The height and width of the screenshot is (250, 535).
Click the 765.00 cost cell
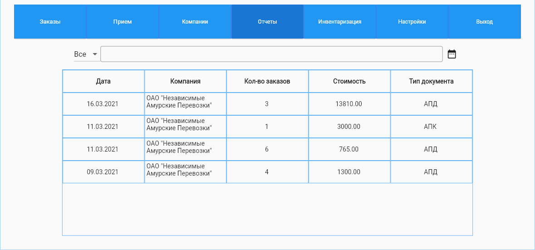(349, 149)
